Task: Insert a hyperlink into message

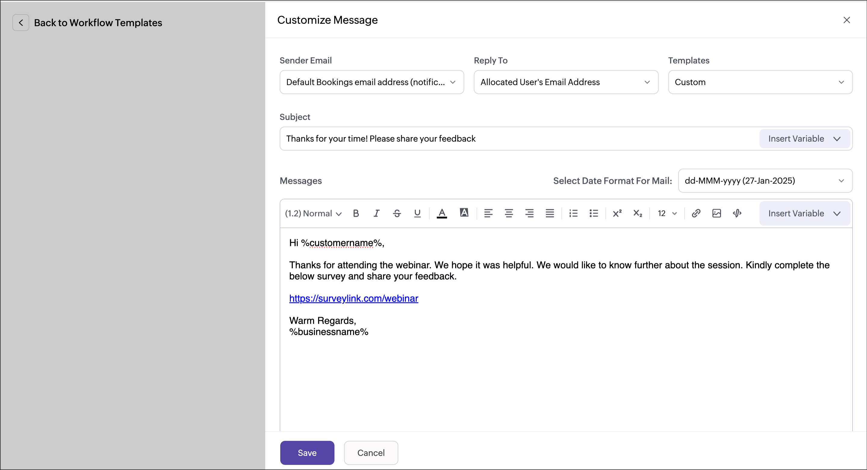Action: pyautogui.click(x=696, y=213)
